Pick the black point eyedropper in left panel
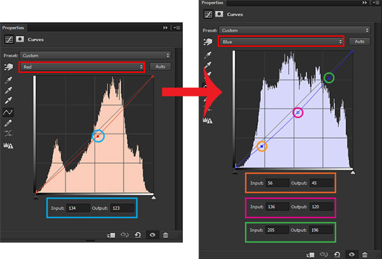Viewport: 382px width, 259px height. (x=9, y=82)
